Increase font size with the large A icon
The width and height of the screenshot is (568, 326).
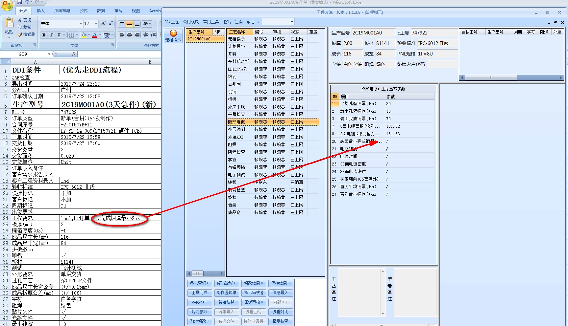point(104,24)
